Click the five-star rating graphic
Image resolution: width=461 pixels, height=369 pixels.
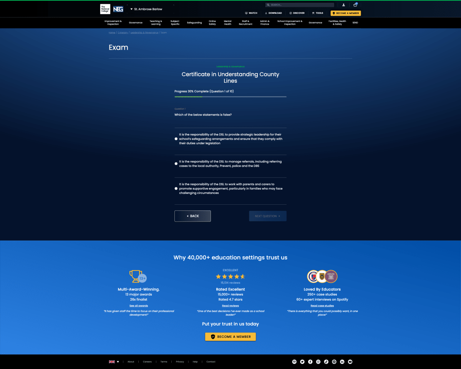tap(230, 277)
